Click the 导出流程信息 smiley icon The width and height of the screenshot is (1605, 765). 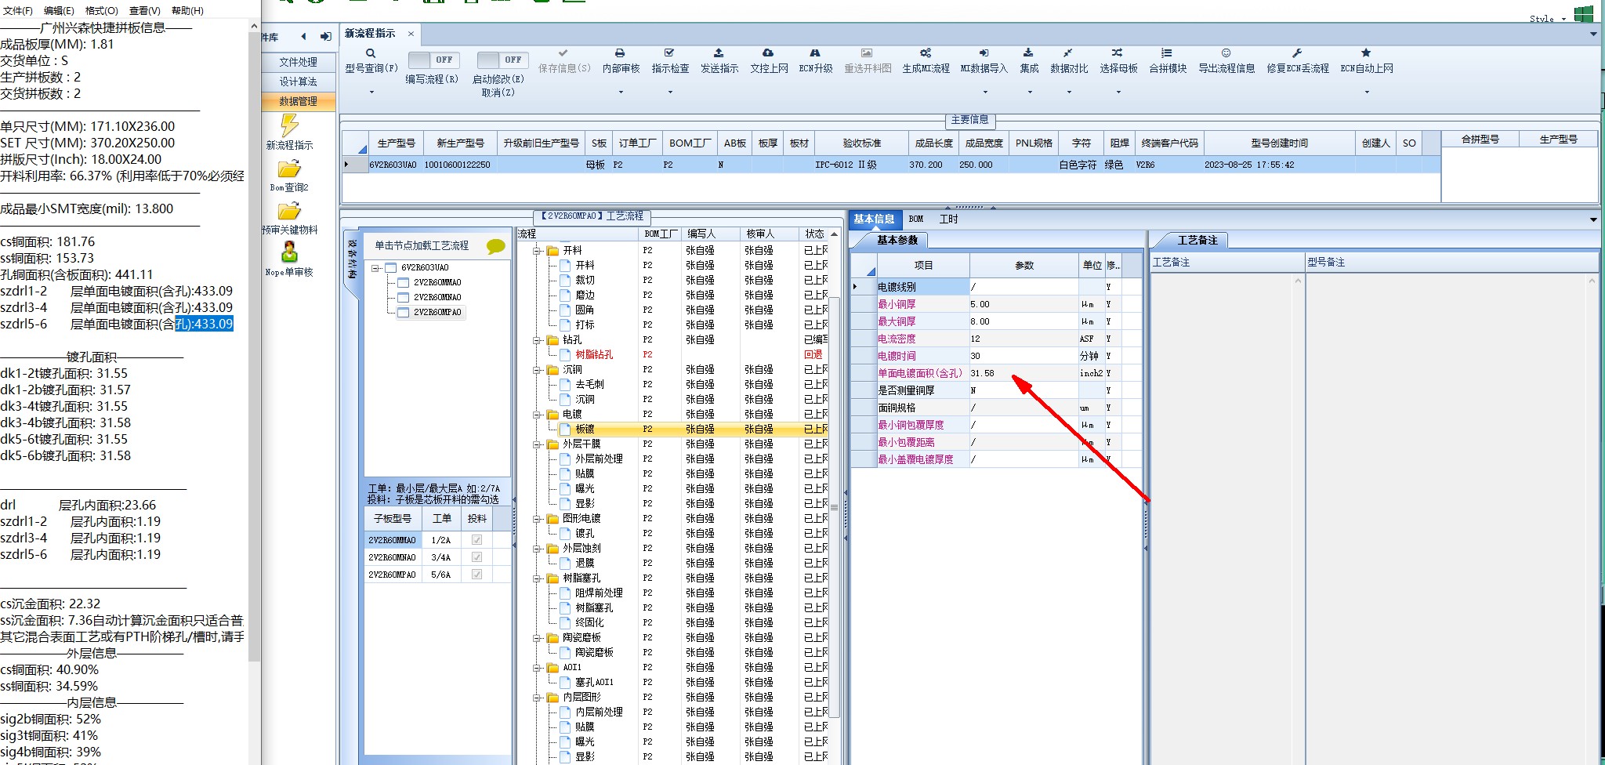[1226, 53]
